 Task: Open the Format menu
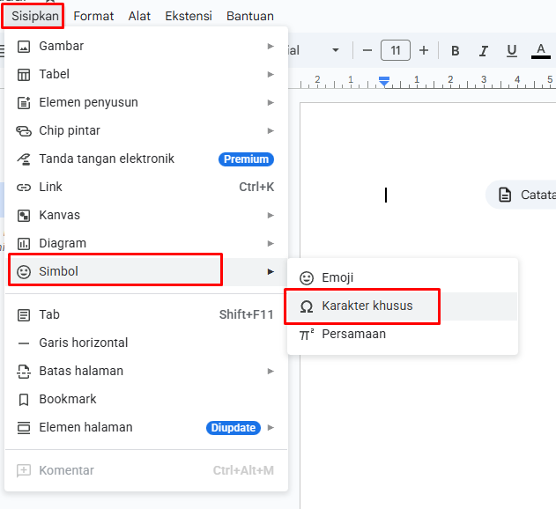(x=93, y=16)
